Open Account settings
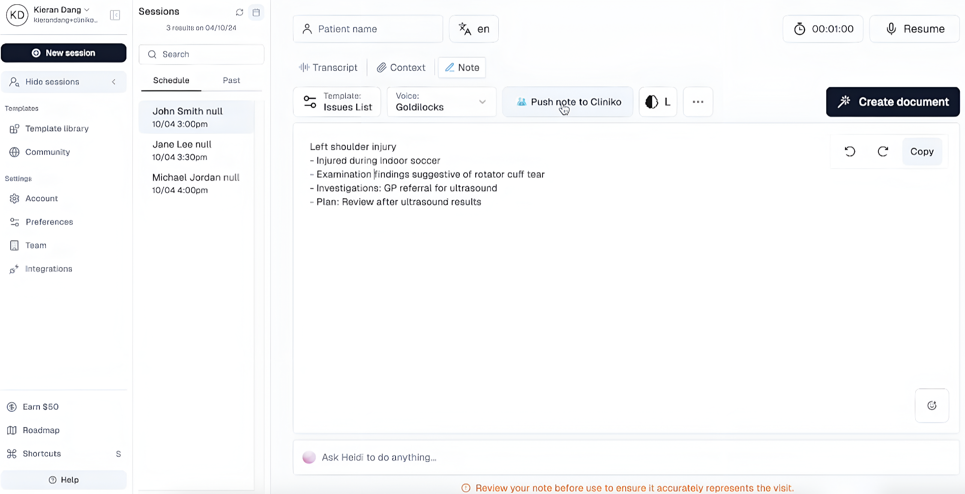 click(42, 199)
